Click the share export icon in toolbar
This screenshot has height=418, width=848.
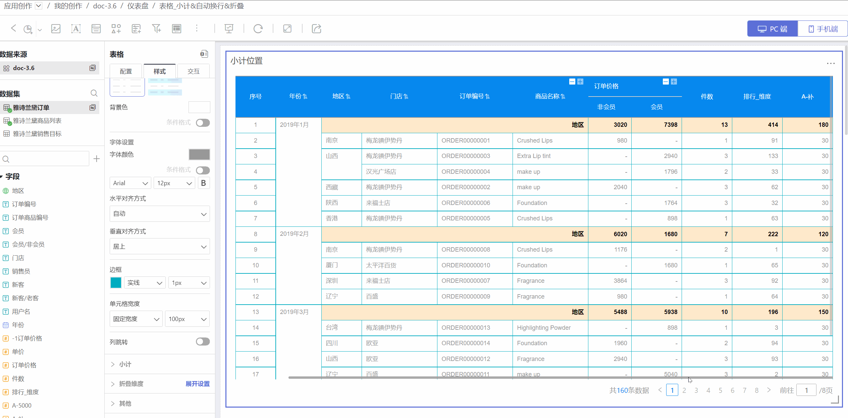[x=316, y=29]
